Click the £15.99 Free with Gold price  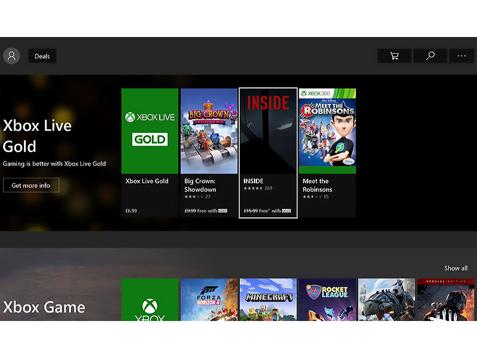click(267, 211)
